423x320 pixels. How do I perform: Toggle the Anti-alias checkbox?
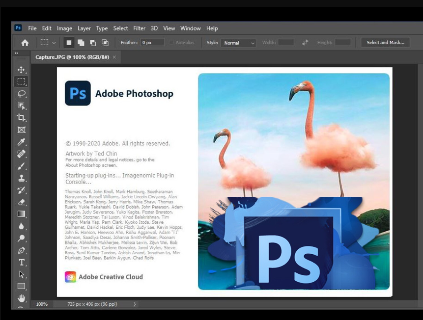[x=171, y=43]
